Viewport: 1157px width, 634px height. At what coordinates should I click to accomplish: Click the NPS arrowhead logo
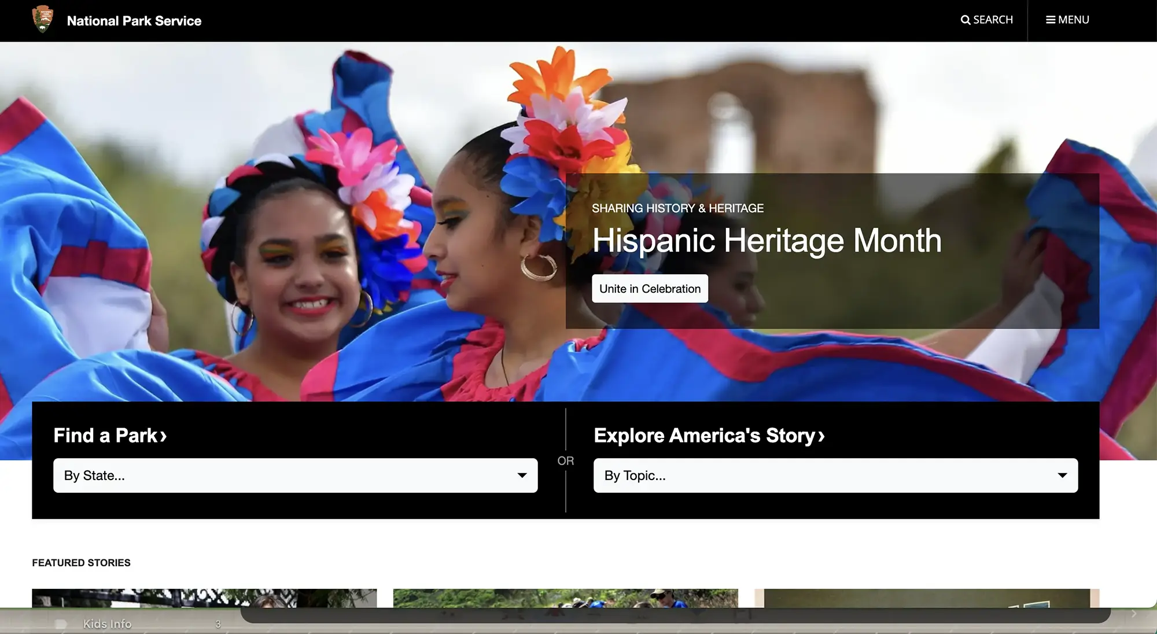(42, 19)
